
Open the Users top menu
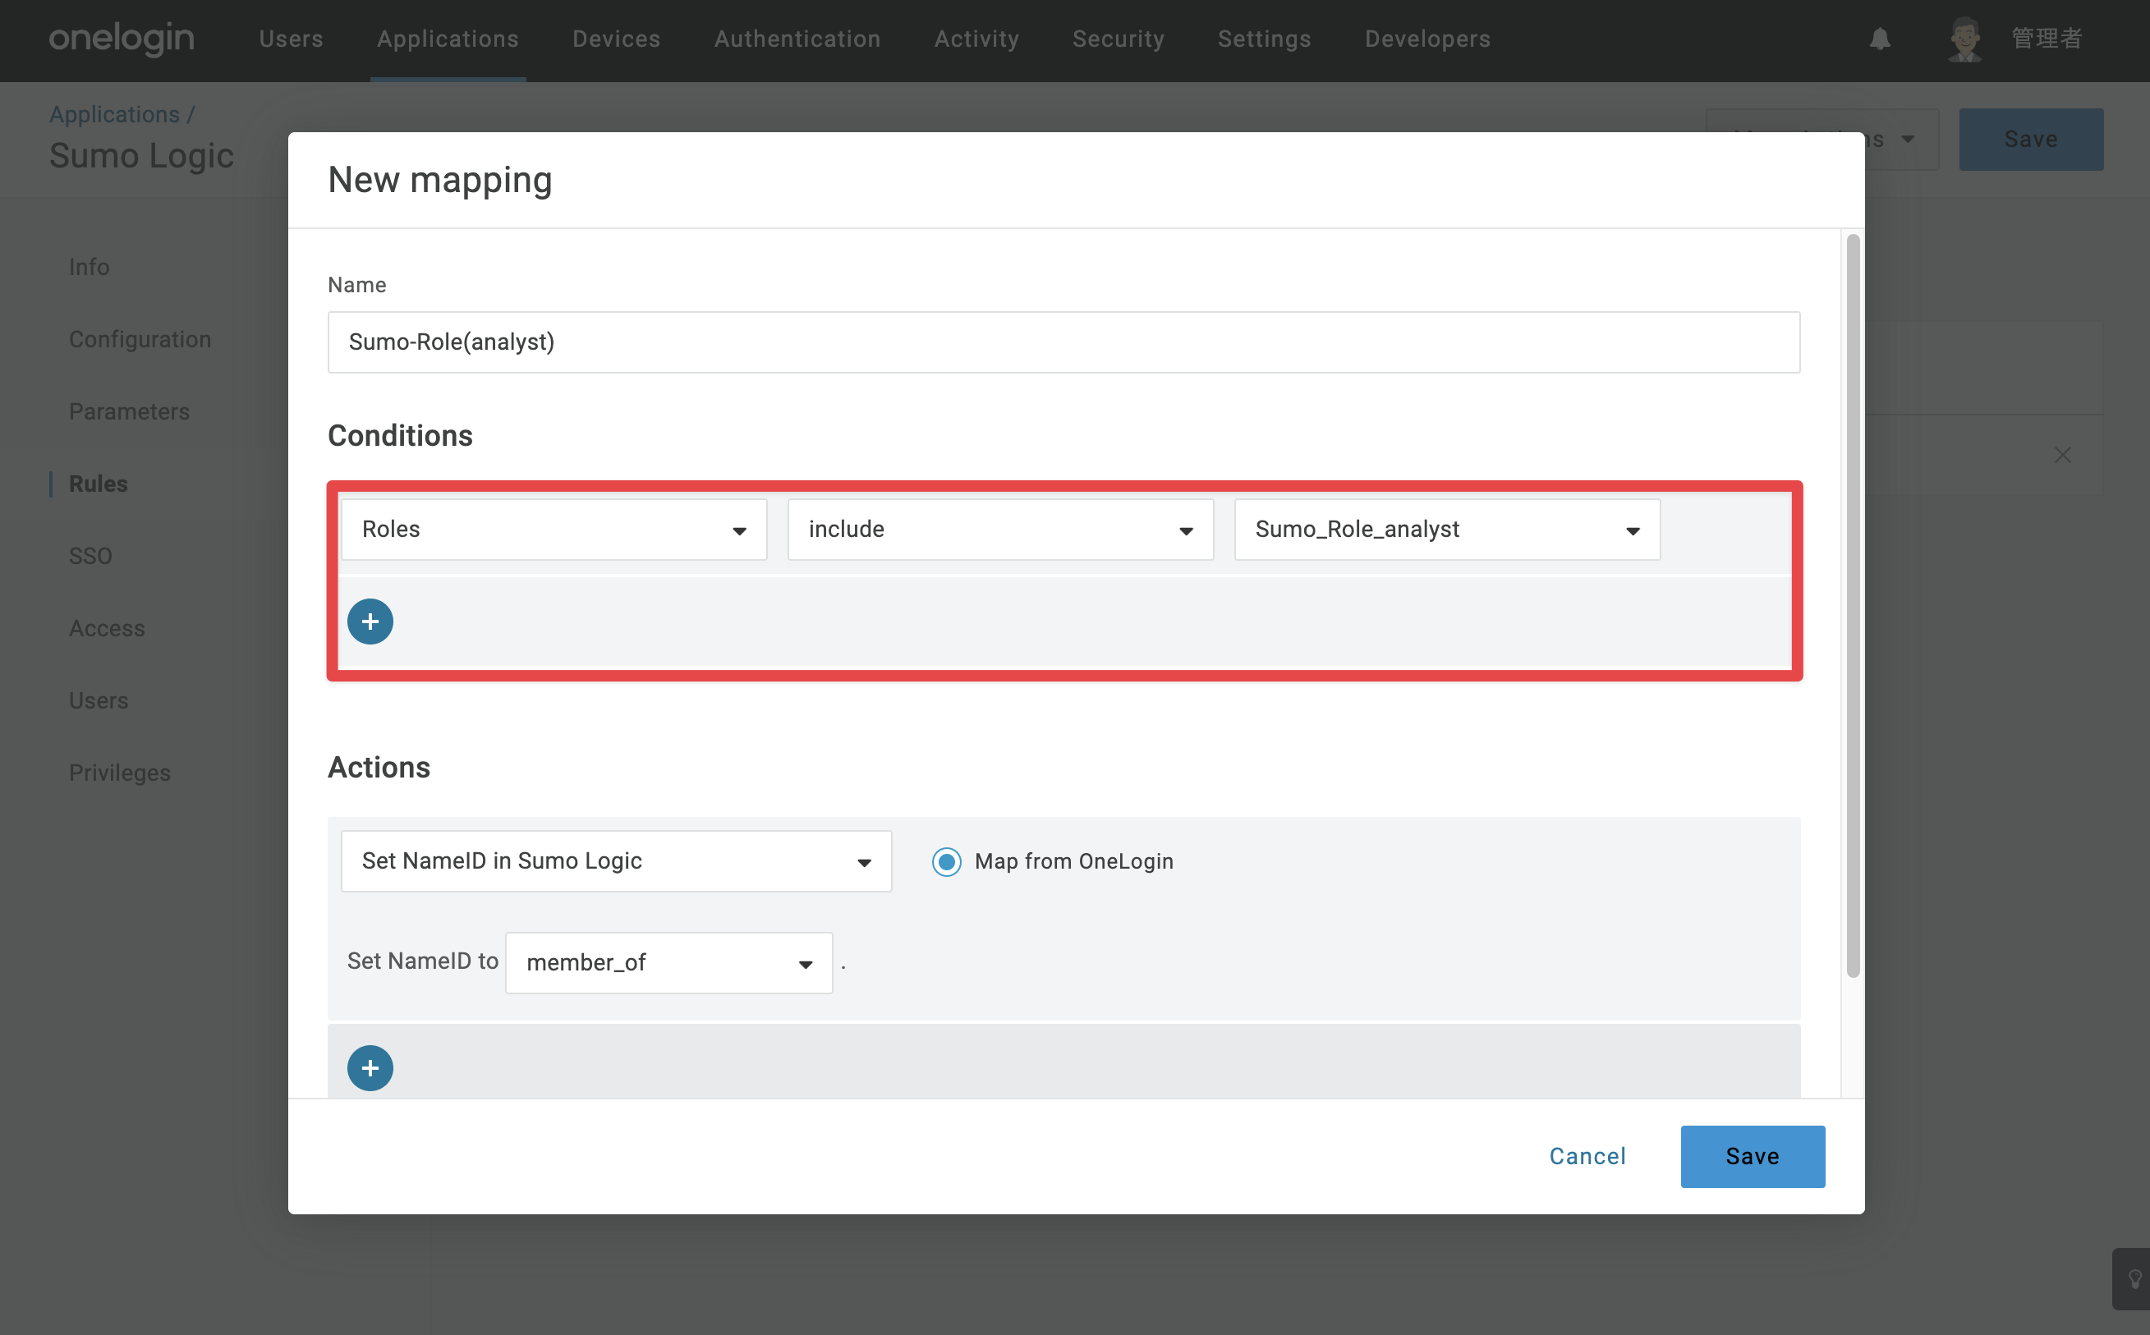coord(292,39)
